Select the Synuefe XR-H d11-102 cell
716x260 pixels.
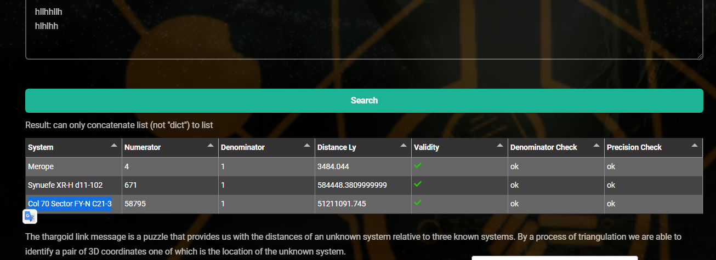pyautogui.click(x=73, y=185)
